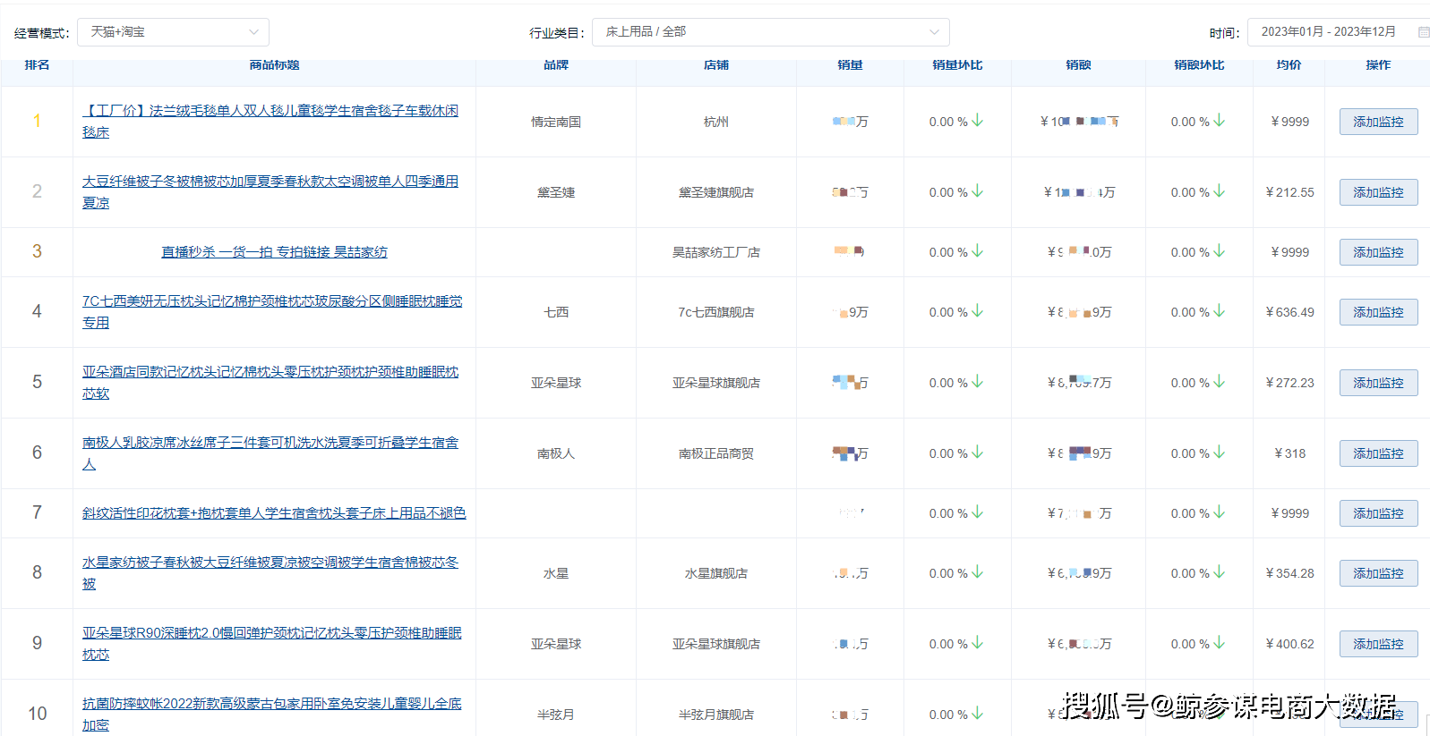Screen dimensions: 1430x736
Task: Click 添加监控 for the 7c七西旗舰店 row
Action: pos(1378,312)
